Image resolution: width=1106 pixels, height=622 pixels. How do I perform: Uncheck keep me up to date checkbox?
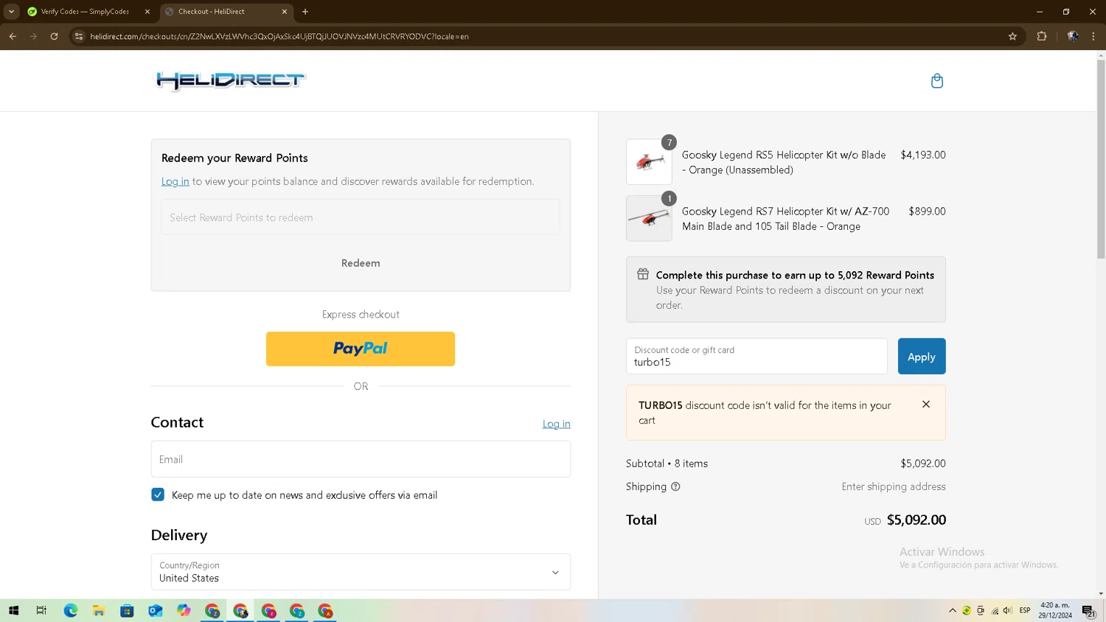click(x=158, y=495)
